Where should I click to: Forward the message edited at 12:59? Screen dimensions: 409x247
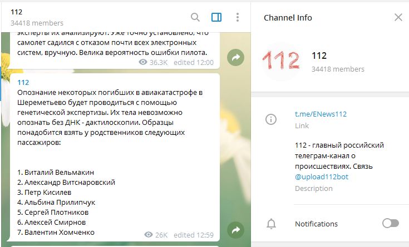(x=235, y=230)
